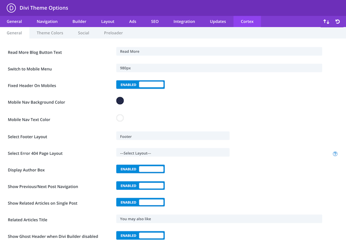Select the Cortex tab
346x250 pixels.
[x=247, y=22]
